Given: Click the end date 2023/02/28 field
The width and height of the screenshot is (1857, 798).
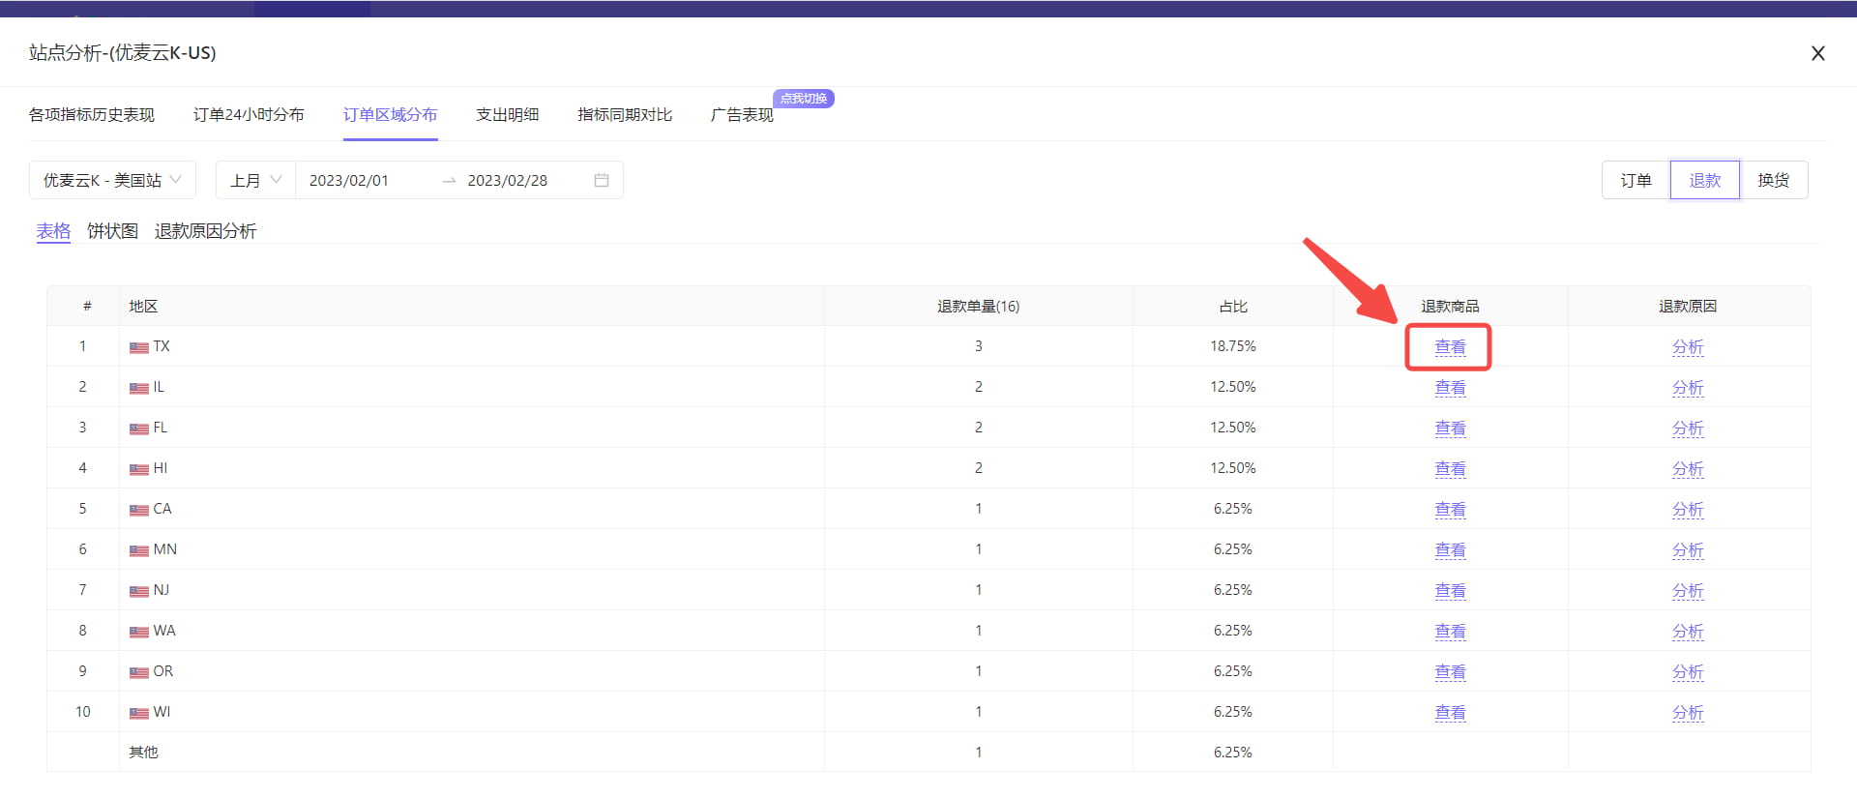Looking at the screenshot, I should pos(508,180).
